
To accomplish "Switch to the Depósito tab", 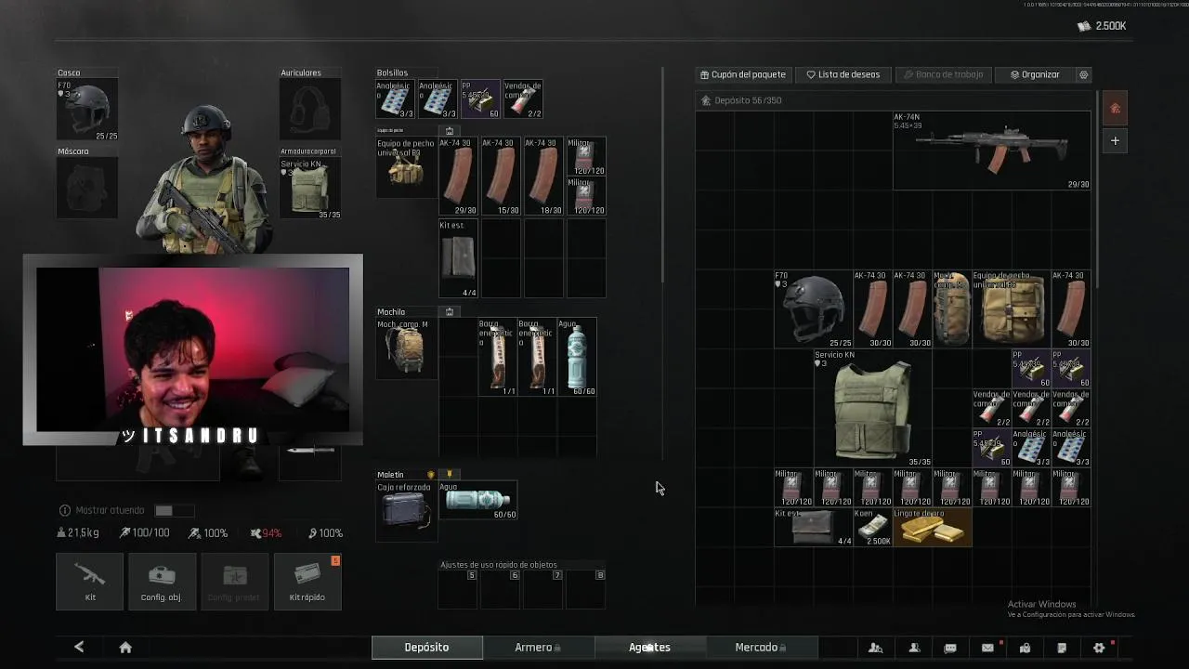I will coord(426,648).
